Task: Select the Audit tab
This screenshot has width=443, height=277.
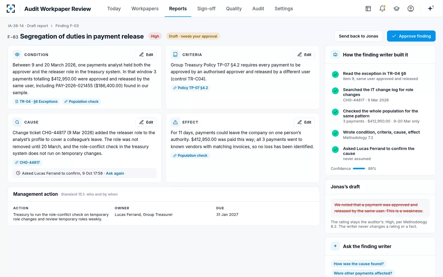Action: coord(258,9)
